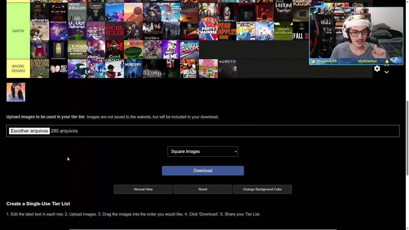Click the 280 arquivos file count text
Viewport: 409px width, 230px height.
coord(64,131)
